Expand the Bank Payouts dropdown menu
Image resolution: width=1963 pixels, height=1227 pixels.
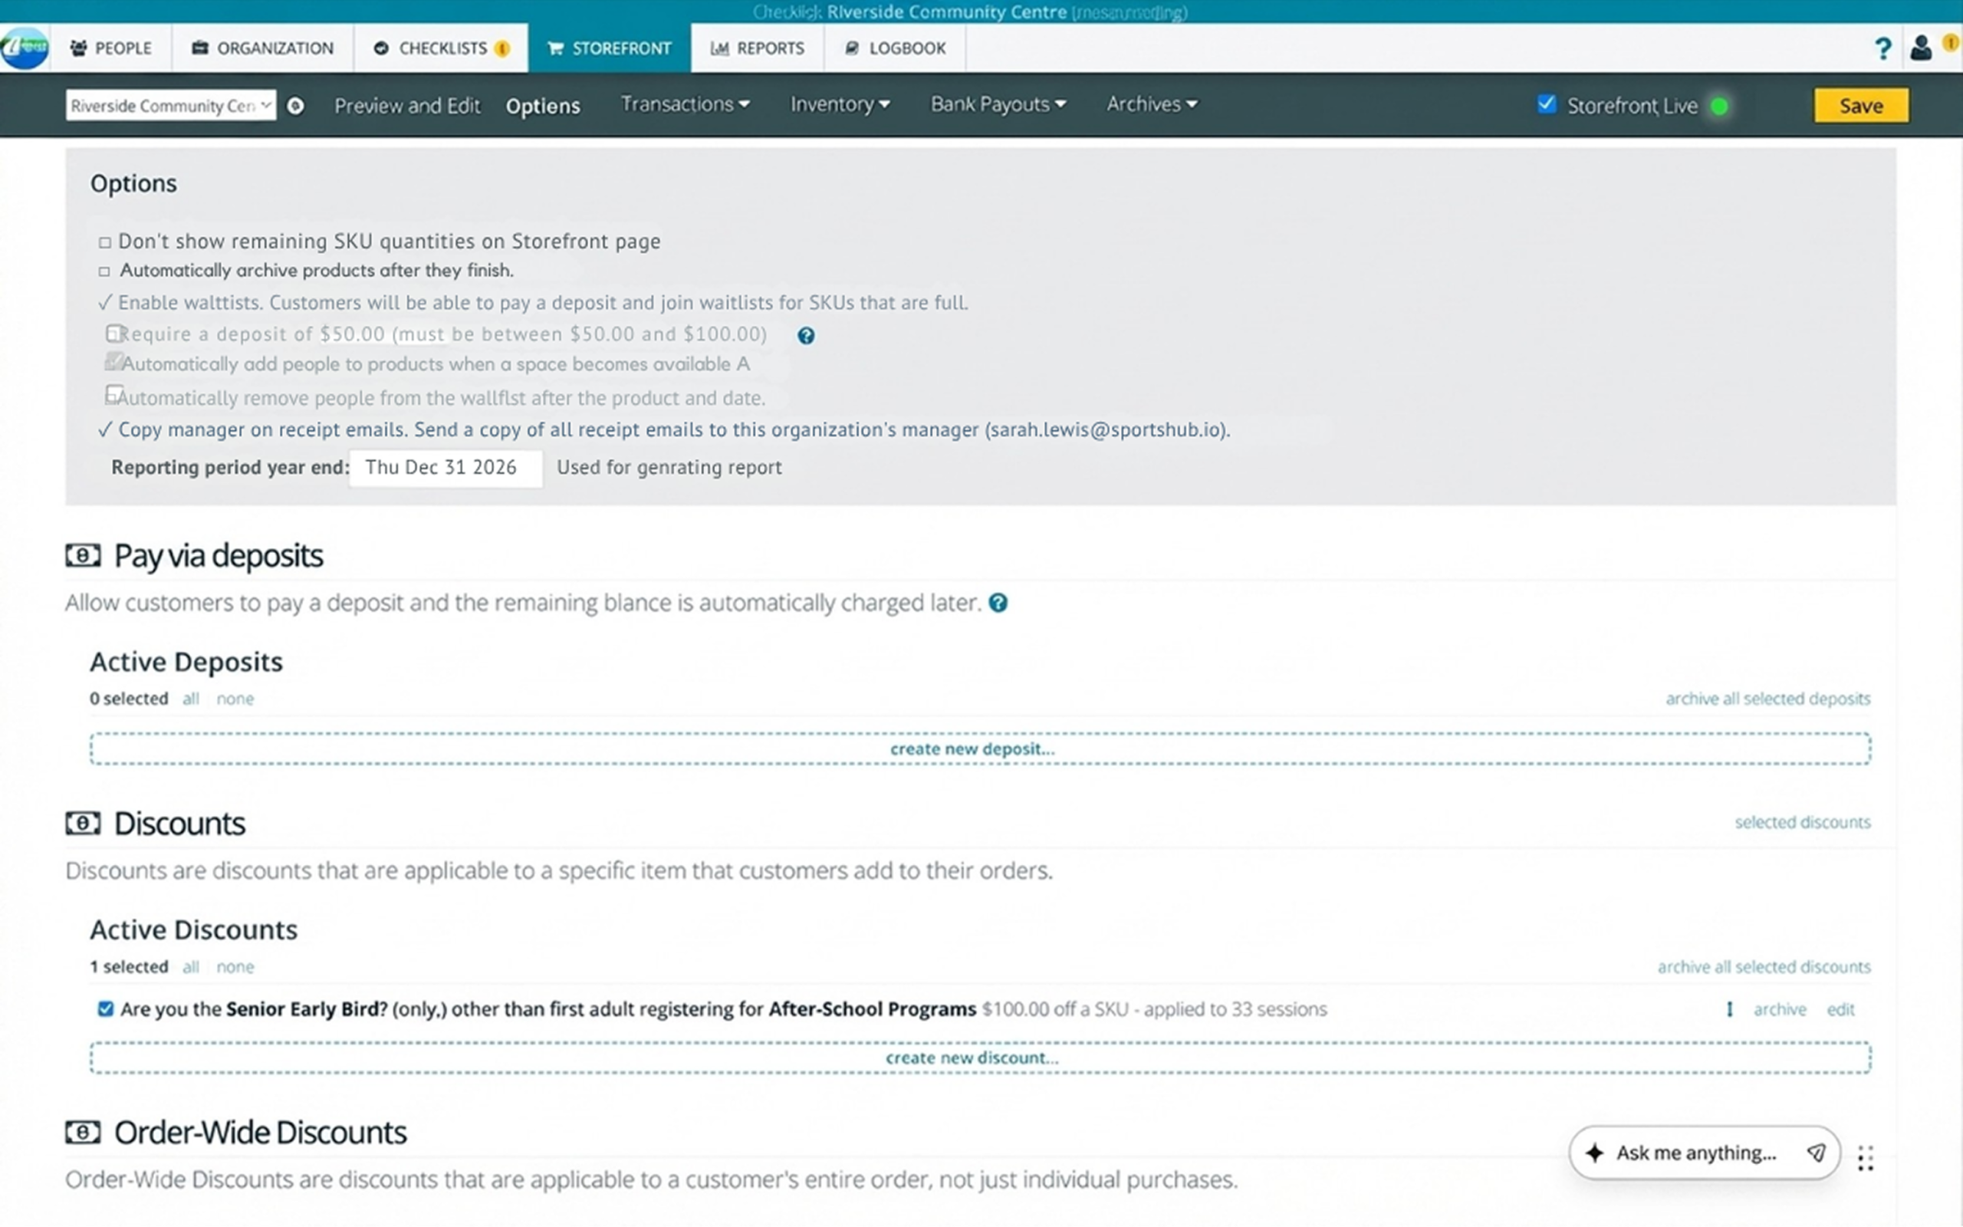pos(998,104)
